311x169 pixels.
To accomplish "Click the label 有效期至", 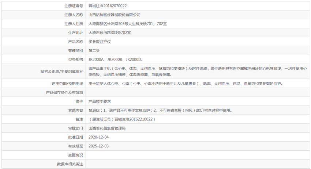I will click(76, 146).
